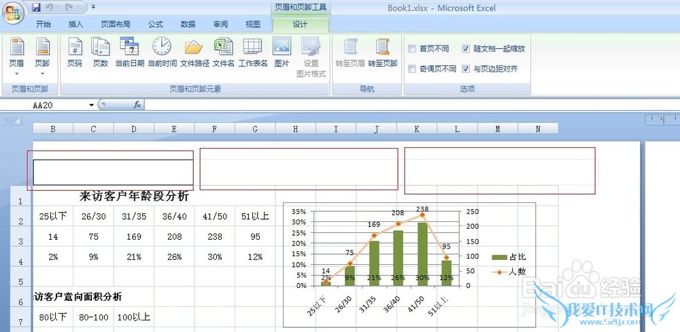The width and height of the screenshot is (680, 332).
Task: Select cell containing 25以下
Action: tap(53, 217)
